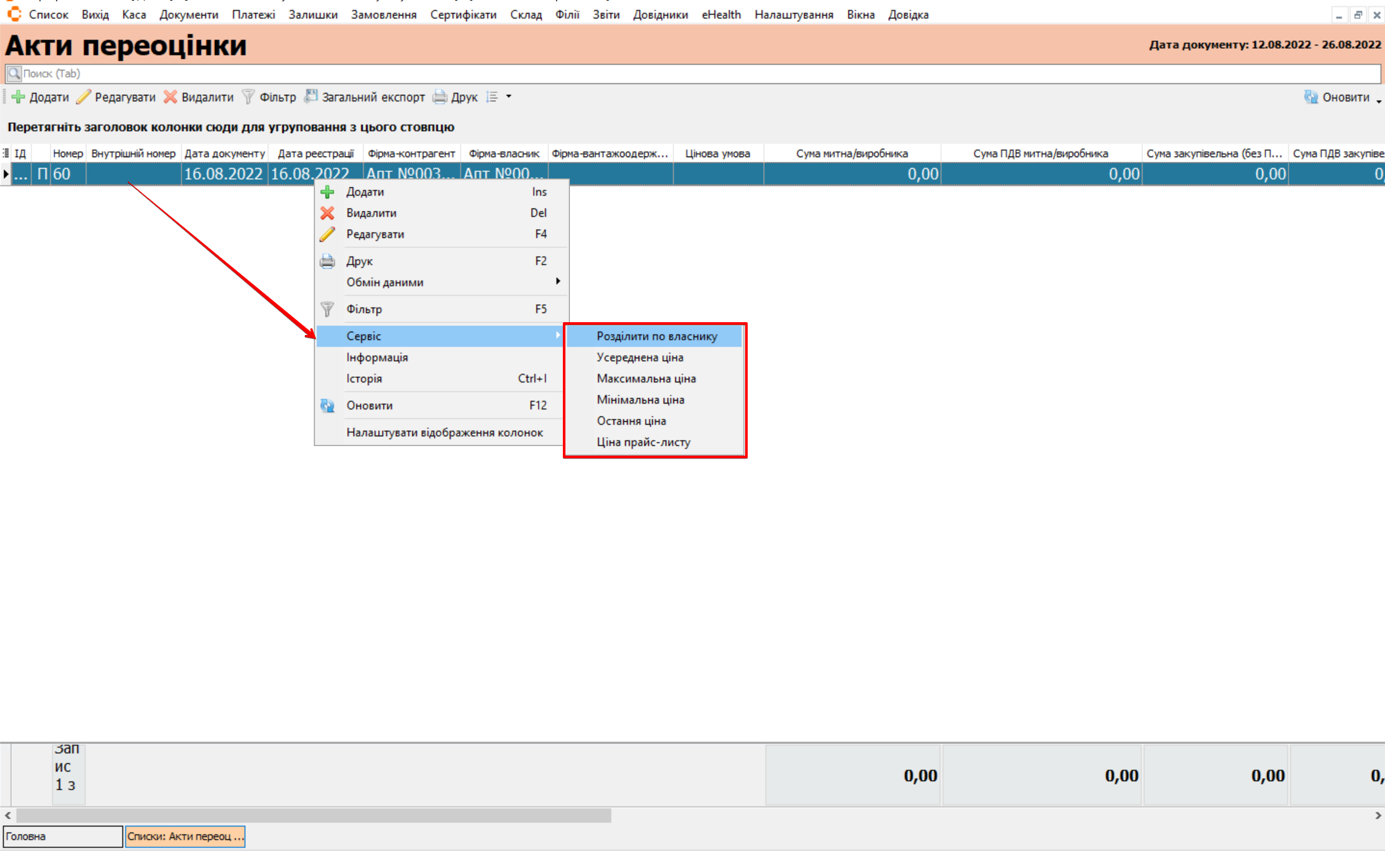This screenshot has width=1385, height=851.
Task: Click the horizontal scrollbar thumb
Action: coord(313,816)
